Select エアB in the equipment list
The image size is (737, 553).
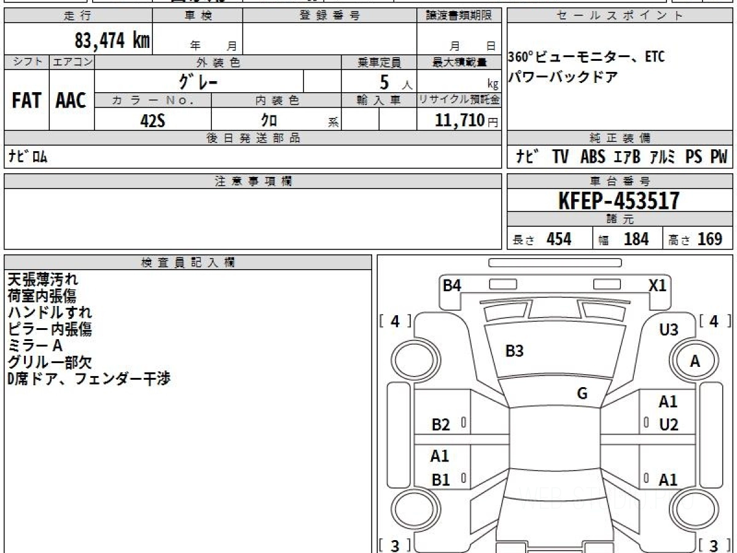627,157
